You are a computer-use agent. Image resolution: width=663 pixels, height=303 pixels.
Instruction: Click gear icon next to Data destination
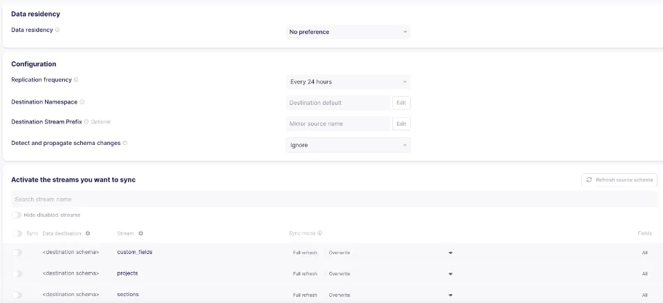88,233
